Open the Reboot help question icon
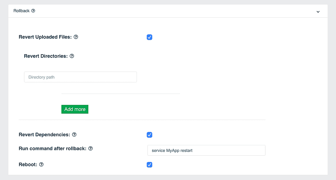This screenshot has width=336, height=180. point(41,164)
